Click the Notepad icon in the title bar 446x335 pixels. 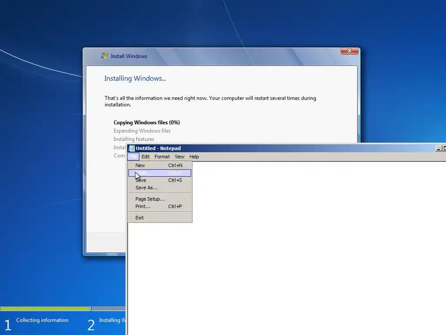(x=132, y=148)
